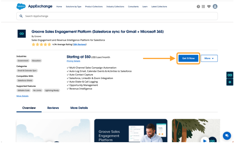
Task: Click 'Starting at $50' price text
Action: (79, 57)
